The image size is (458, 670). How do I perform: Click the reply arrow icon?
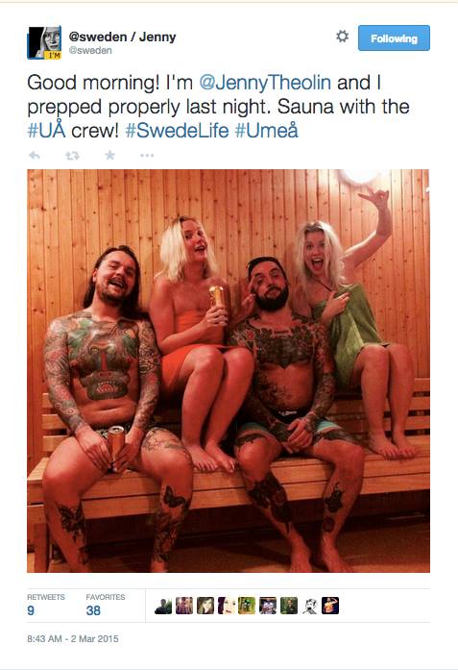35,156
